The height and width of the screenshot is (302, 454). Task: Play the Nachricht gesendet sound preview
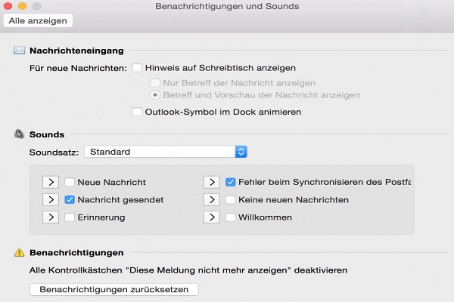click(51, 199)
